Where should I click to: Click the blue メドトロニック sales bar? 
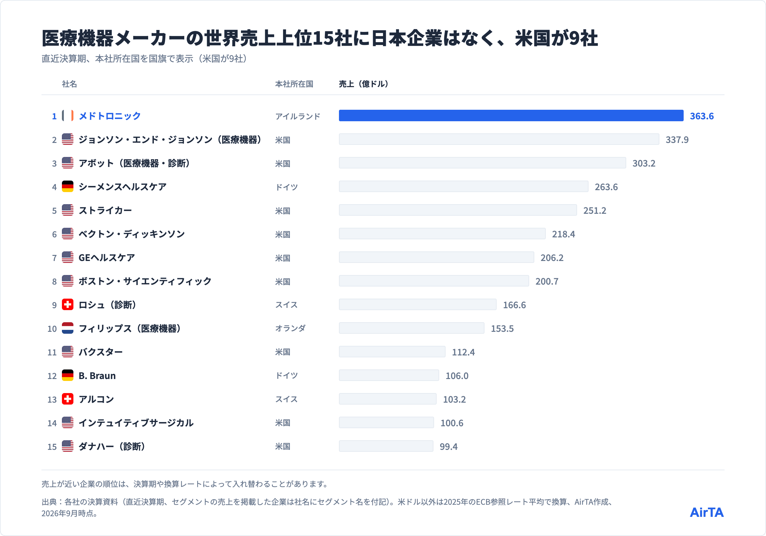click(x=511, y=116)
